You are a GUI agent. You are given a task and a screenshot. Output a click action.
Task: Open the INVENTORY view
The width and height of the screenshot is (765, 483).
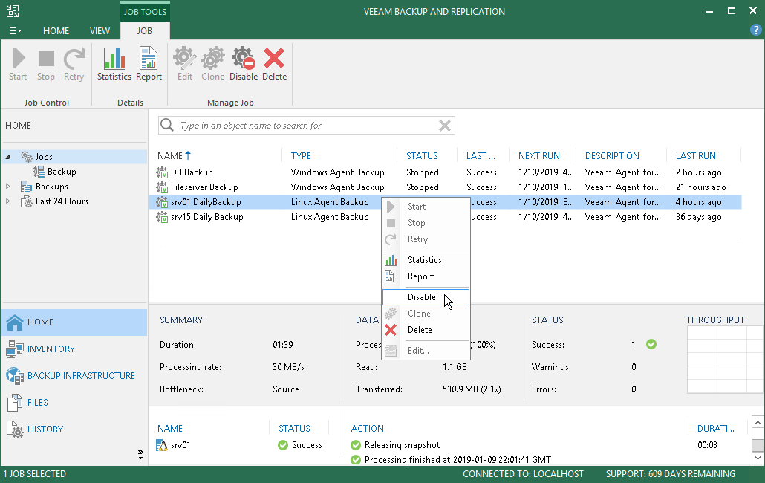coord(51,349)
